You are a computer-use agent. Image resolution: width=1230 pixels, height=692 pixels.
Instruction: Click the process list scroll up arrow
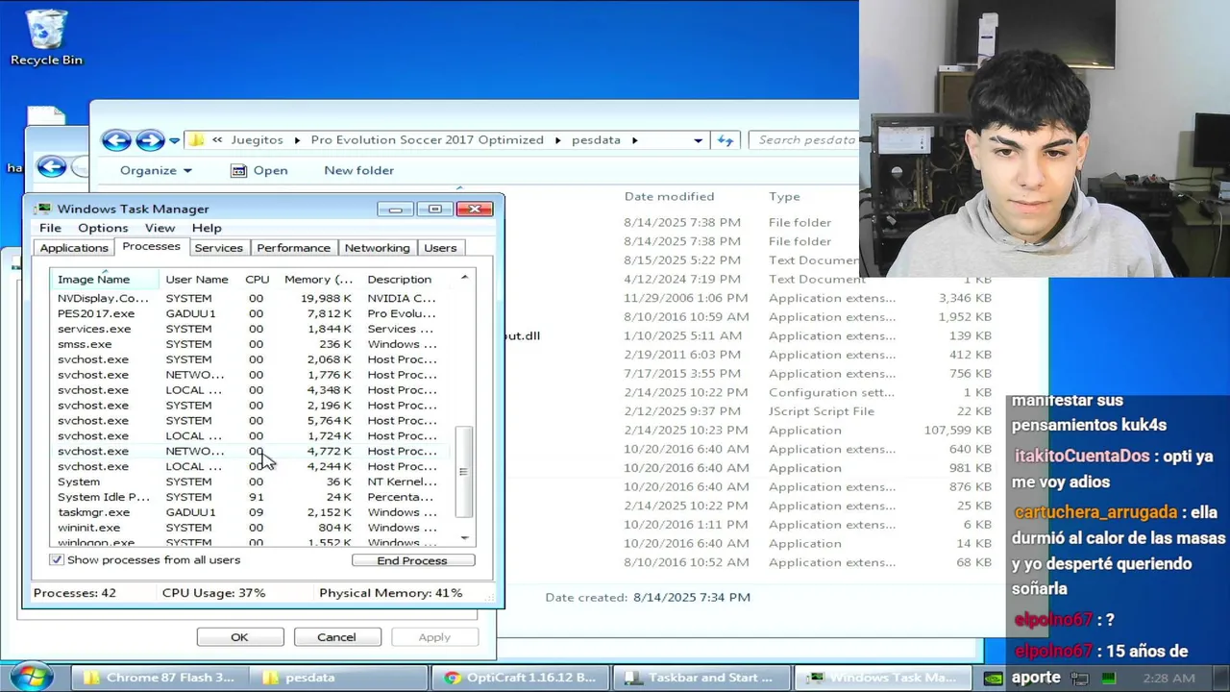464,279
